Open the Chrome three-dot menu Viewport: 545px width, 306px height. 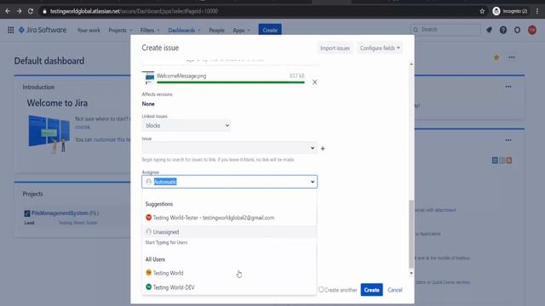[x=537, y=11]
